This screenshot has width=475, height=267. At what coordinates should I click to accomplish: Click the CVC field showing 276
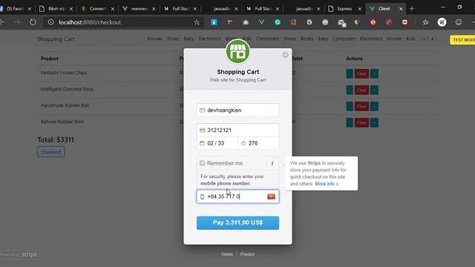[258, 143]
